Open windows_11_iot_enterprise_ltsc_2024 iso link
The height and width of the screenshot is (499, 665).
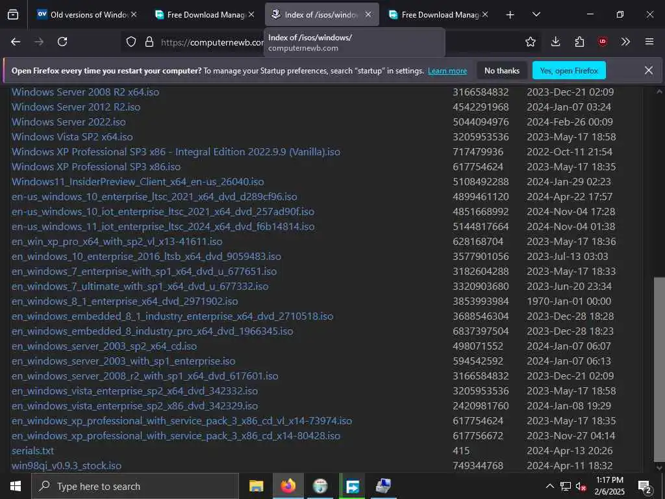(x=163, y=227)
